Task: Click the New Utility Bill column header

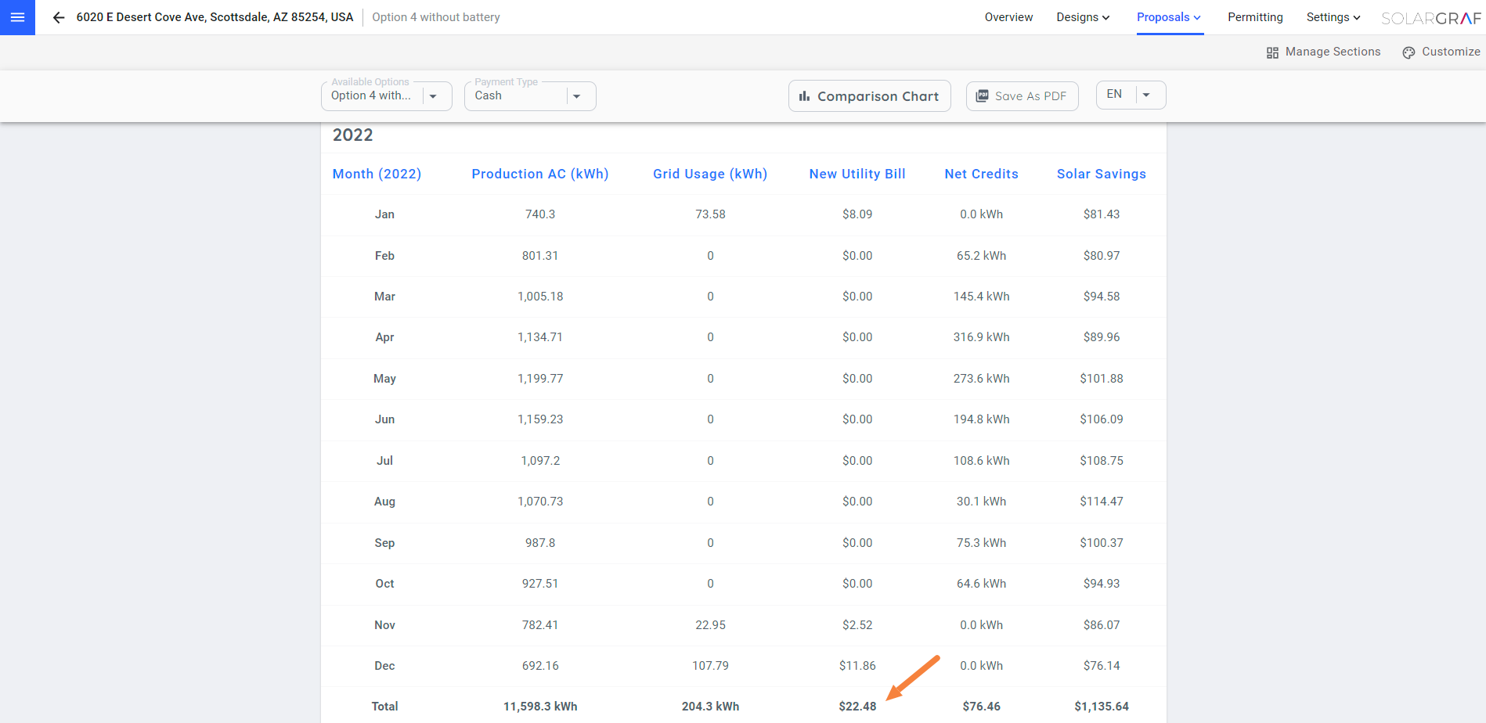Action: click(857, 174)
